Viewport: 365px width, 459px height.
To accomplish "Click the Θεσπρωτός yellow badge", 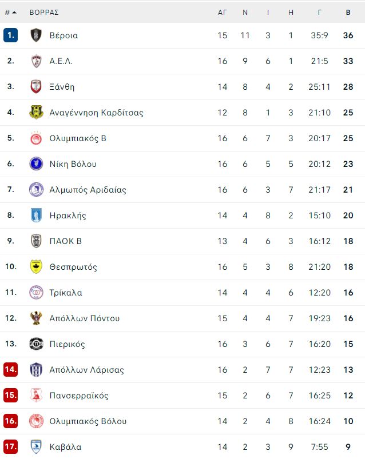I will click(x=36, y=267).
